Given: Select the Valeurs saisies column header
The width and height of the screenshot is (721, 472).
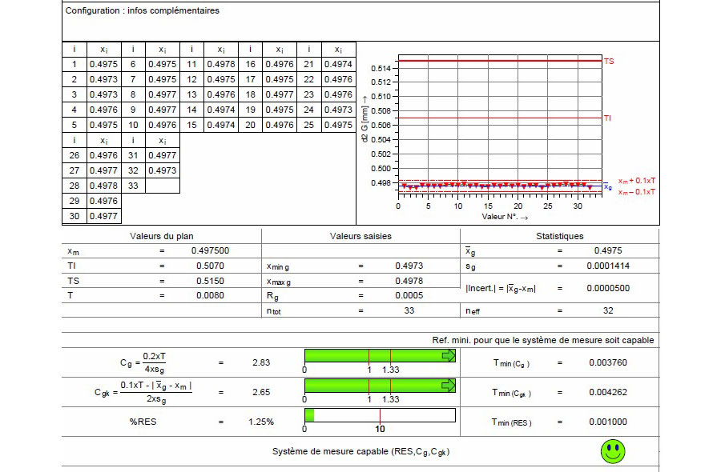Looking at the screenshot, I should pos(360,236).
